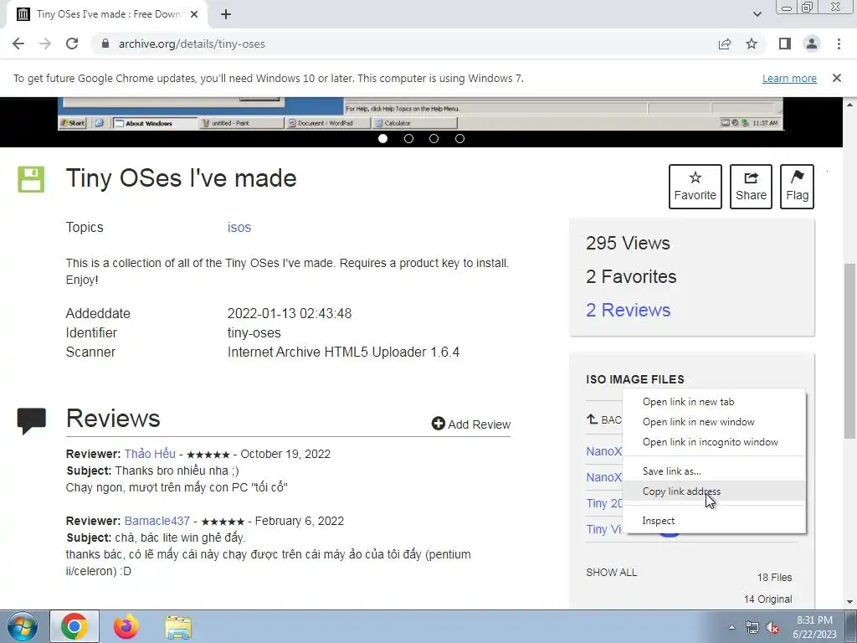Open the Chrome side panel
The width and height of the screenshot is (857, 643).
[x=785, y=44]
